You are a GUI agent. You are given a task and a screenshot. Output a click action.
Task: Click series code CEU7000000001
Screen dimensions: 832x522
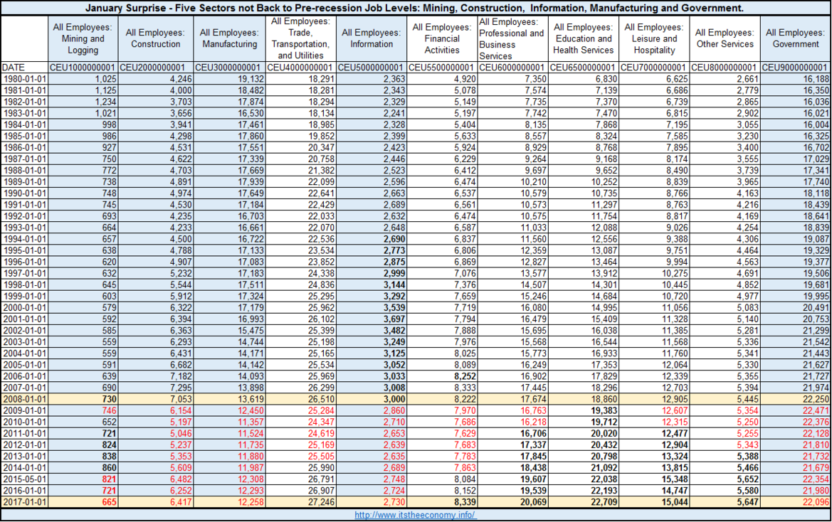654,68
